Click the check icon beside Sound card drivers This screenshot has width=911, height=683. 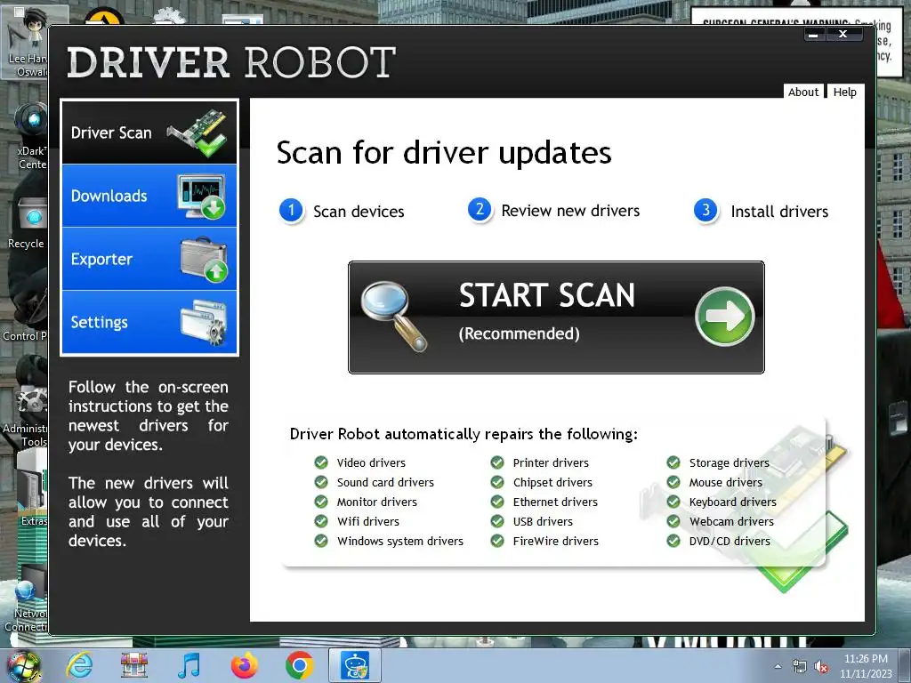(321, 482)
